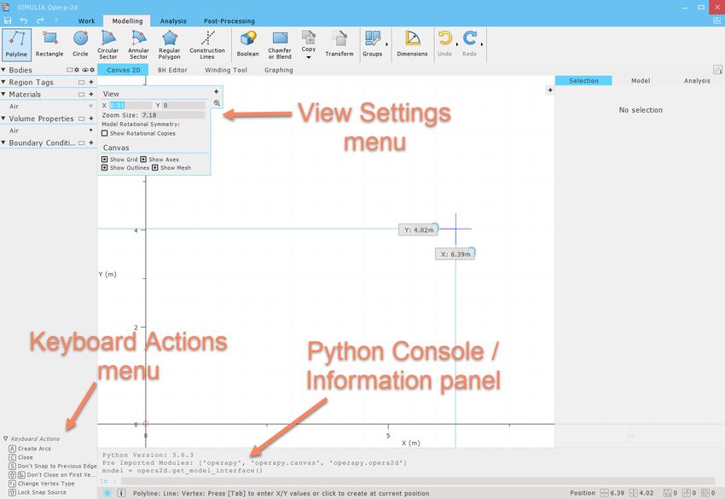Switch to the Work ribbon tab
Viewport: 725px width, 499px height.
click(86, 20)
